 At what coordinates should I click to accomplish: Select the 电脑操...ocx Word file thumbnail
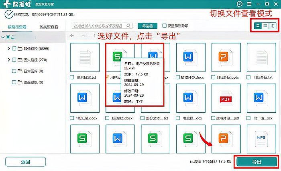pyautogui.click(x=191, y=98)
